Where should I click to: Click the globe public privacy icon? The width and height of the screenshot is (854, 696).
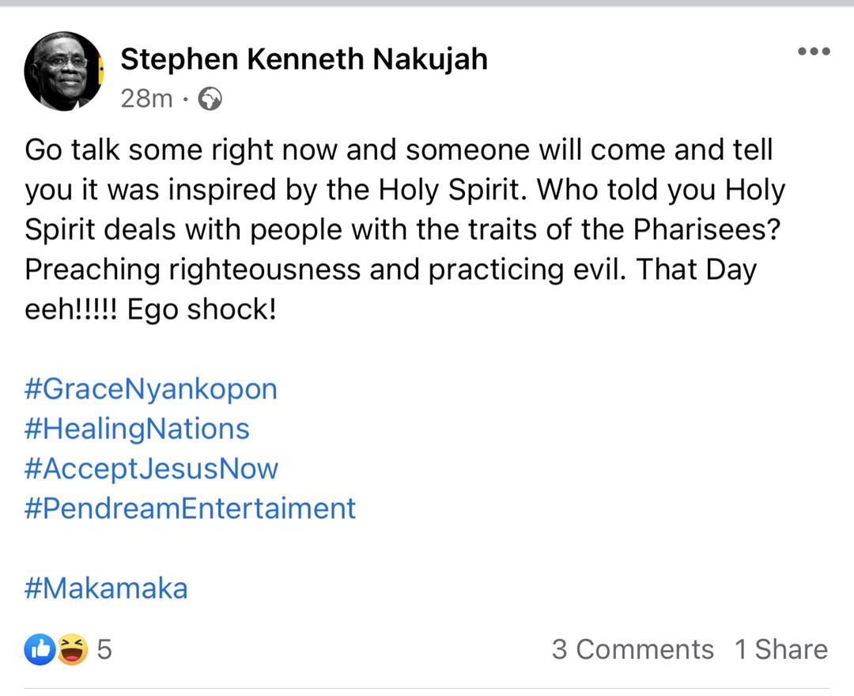(x=210, y=99)
